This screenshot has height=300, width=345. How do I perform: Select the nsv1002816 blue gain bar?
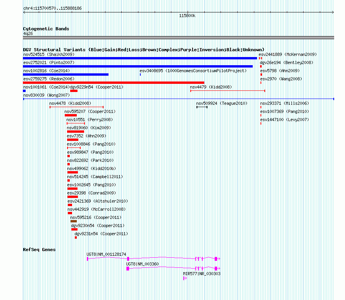[x=66, y=75]
